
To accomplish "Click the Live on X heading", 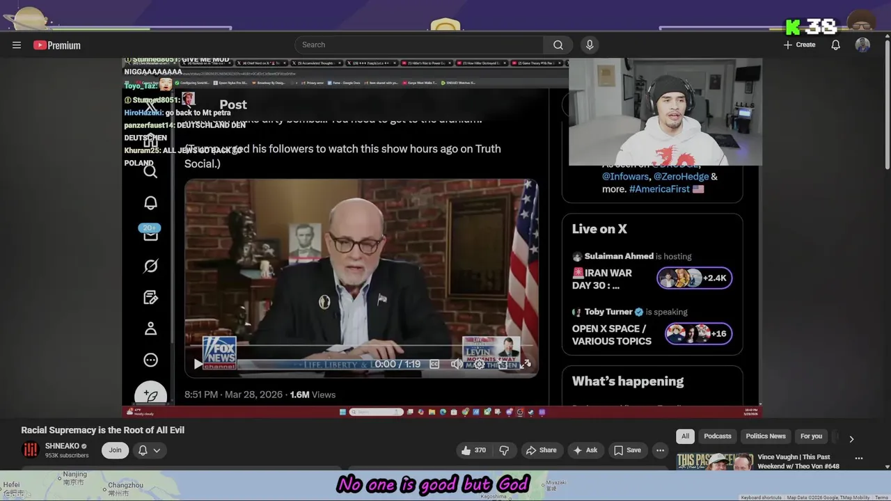I will pyautogui.click(x=599, y=229).
